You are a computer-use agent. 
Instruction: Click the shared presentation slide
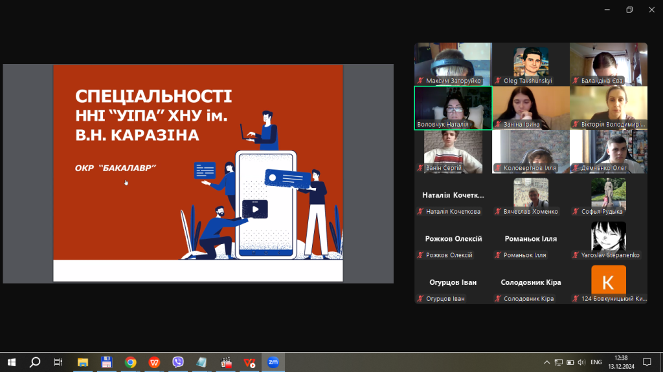pyautogui.click(x=198, y=173)
